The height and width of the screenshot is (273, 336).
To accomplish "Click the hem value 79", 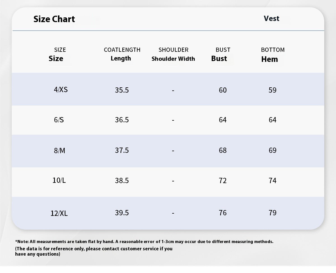I will coord(272,213).
